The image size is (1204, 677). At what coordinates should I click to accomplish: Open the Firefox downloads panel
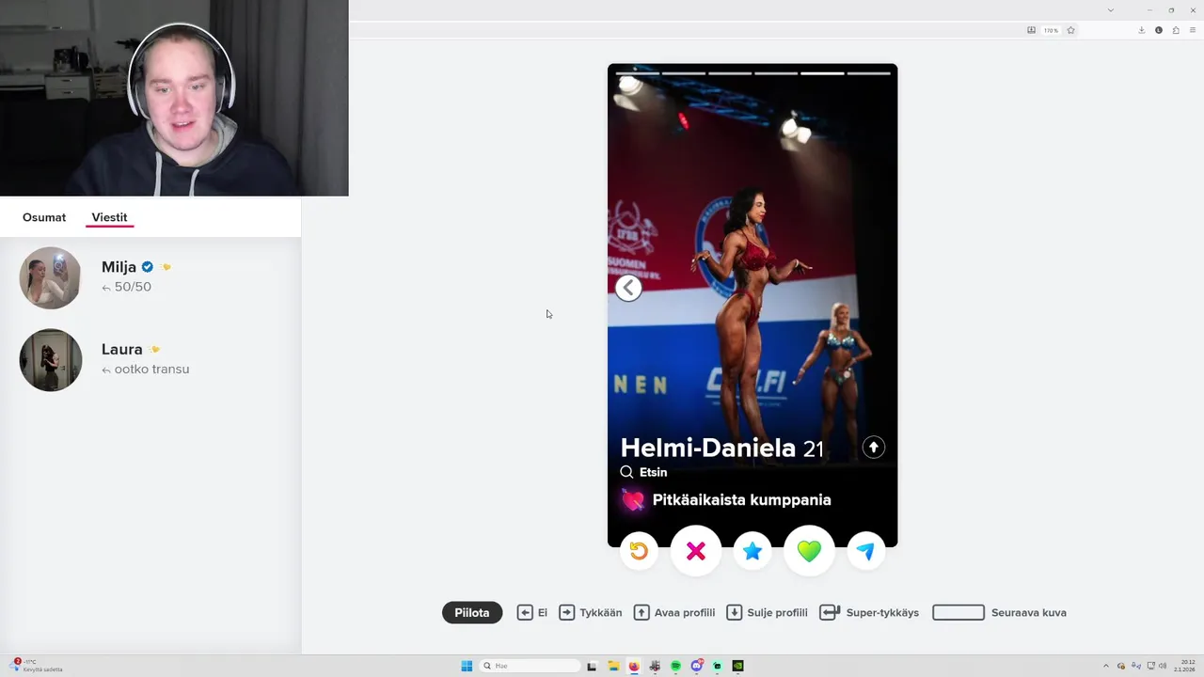(x=1141, y=30)
